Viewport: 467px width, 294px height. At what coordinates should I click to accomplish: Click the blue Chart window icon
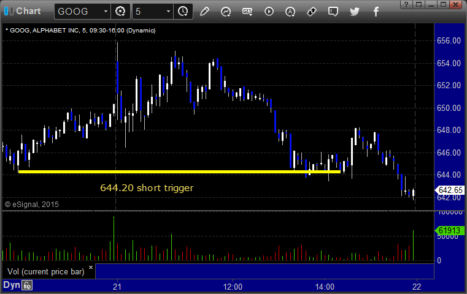point(9,11)
